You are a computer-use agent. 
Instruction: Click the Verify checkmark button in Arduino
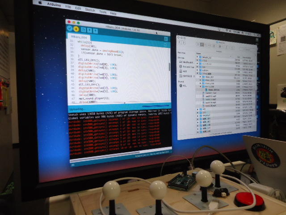click(x=69, y=28)
